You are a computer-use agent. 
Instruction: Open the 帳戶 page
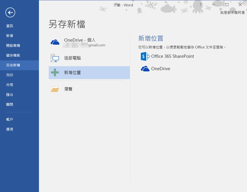pos(10,119)
